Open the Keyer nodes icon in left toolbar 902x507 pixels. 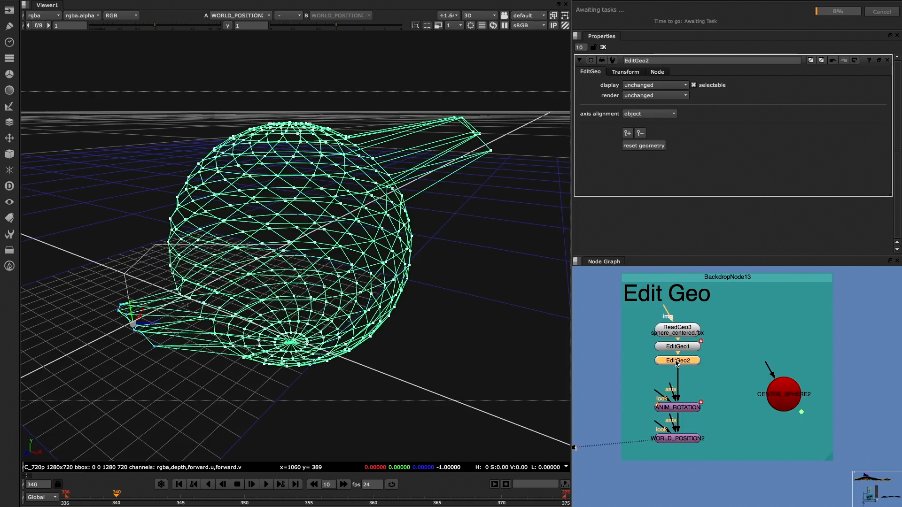tap(9, 106)
